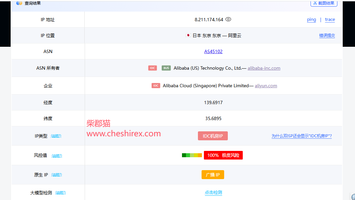Open 说明 link next to 风控值
The image size is (355, 200).
pos(57,156)
